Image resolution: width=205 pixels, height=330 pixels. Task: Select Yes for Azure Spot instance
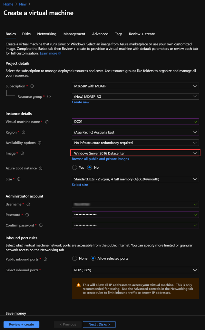[75, 168]
